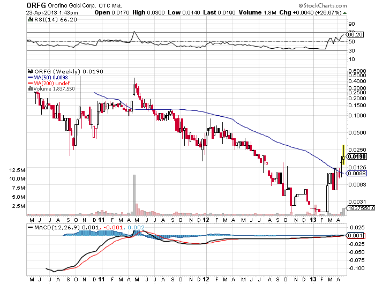The image size is (375, 284).
Task: Click the 12.5M volume axis label
Action: pos(17,170)
